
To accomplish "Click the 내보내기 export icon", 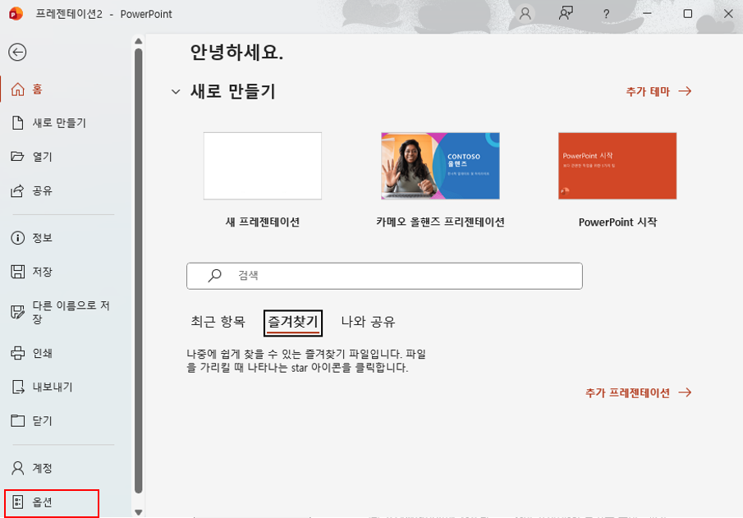I will (x=17, y=387).
